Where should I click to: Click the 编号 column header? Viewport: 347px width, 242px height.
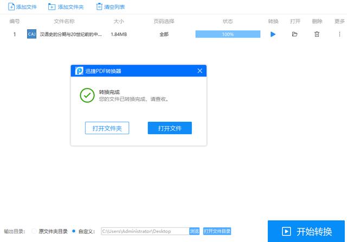point(15,21)
